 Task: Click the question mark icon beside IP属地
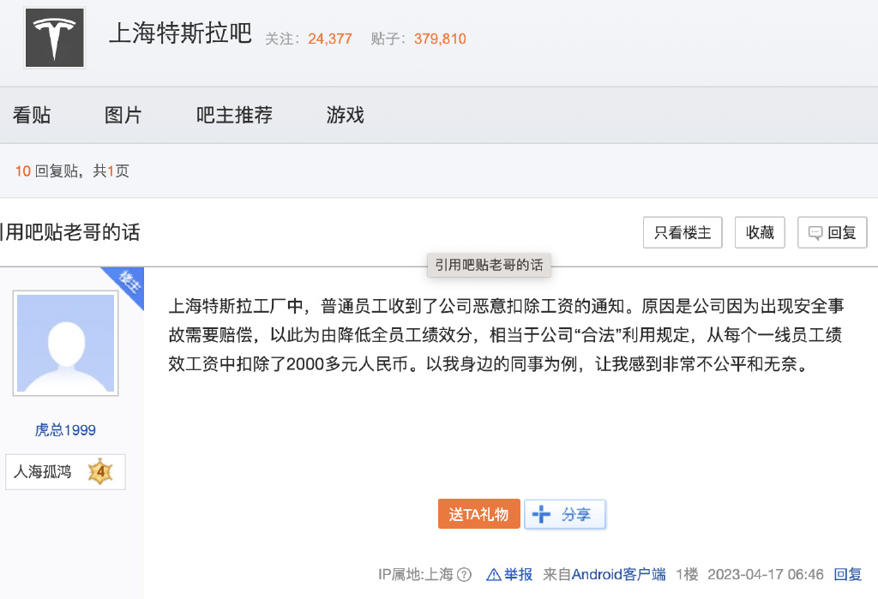point(464,575)
